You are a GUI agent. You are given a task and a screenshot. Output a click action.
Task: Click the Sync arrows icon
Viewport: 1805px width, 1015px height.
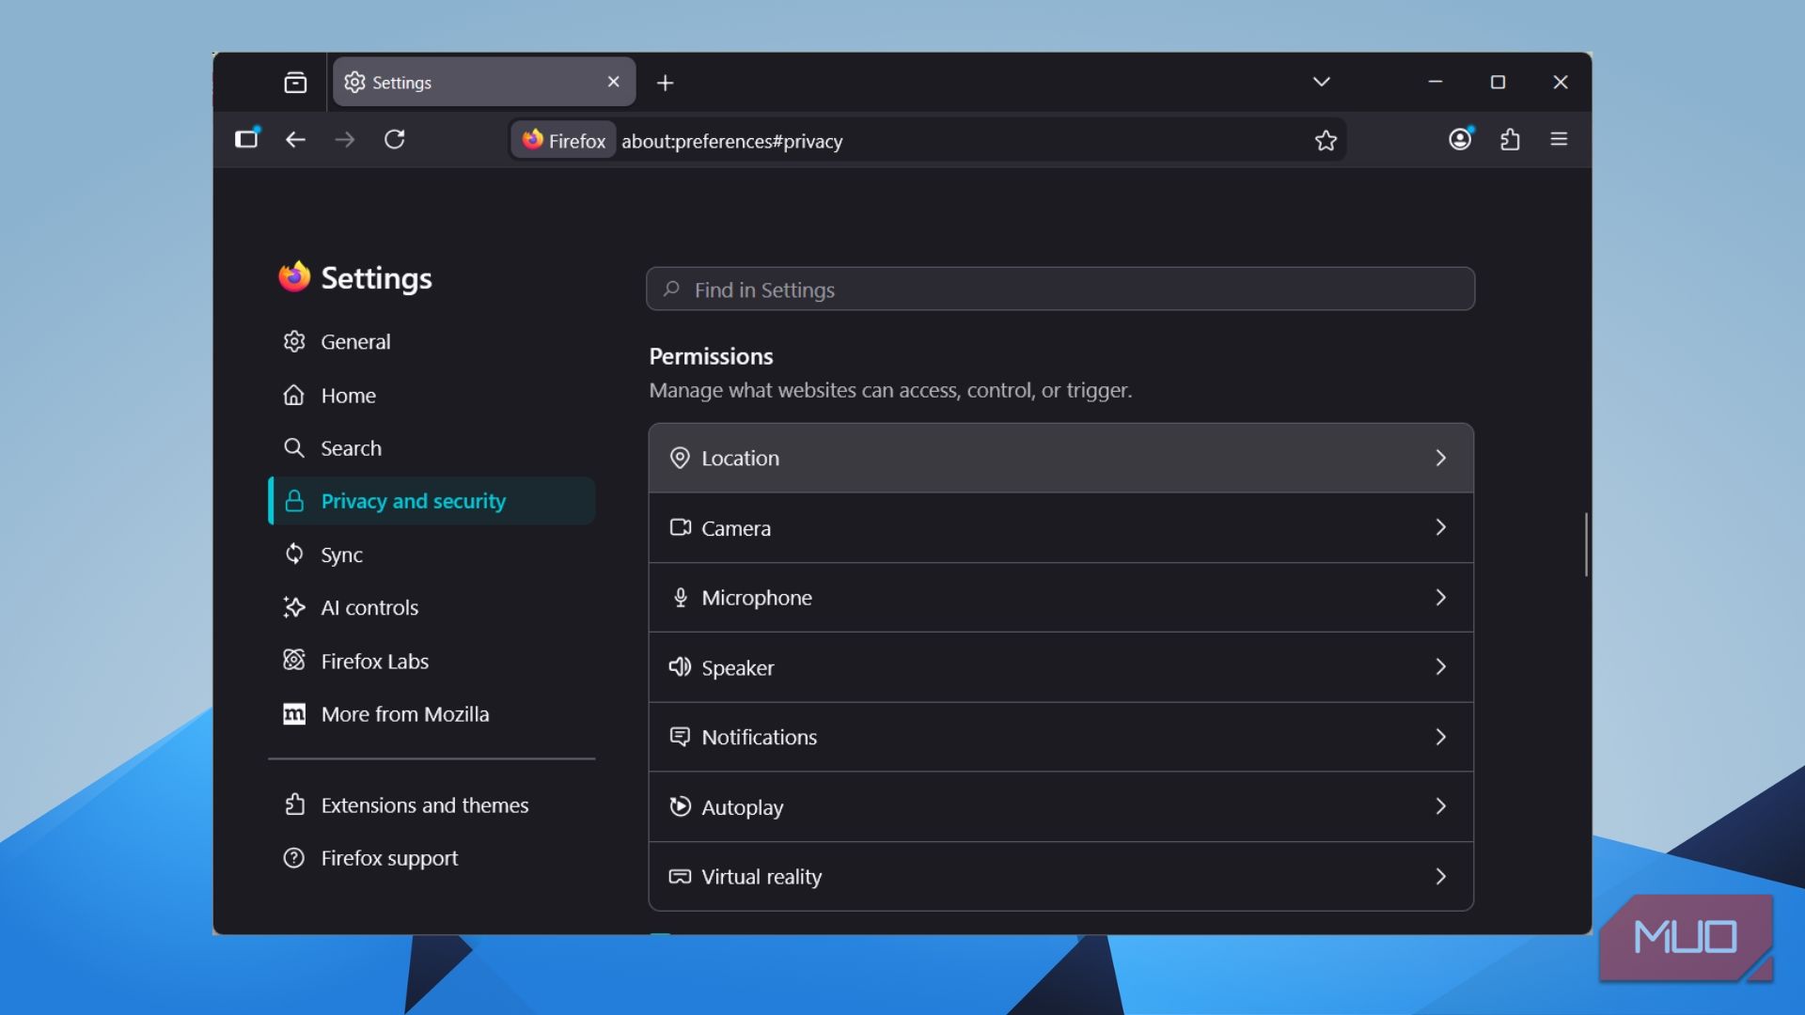294,554
